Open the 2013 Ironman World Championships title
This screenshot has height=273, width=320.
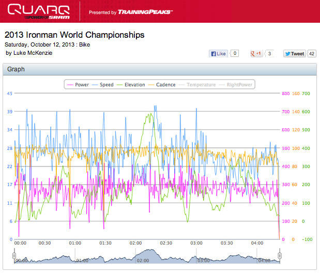74,35
